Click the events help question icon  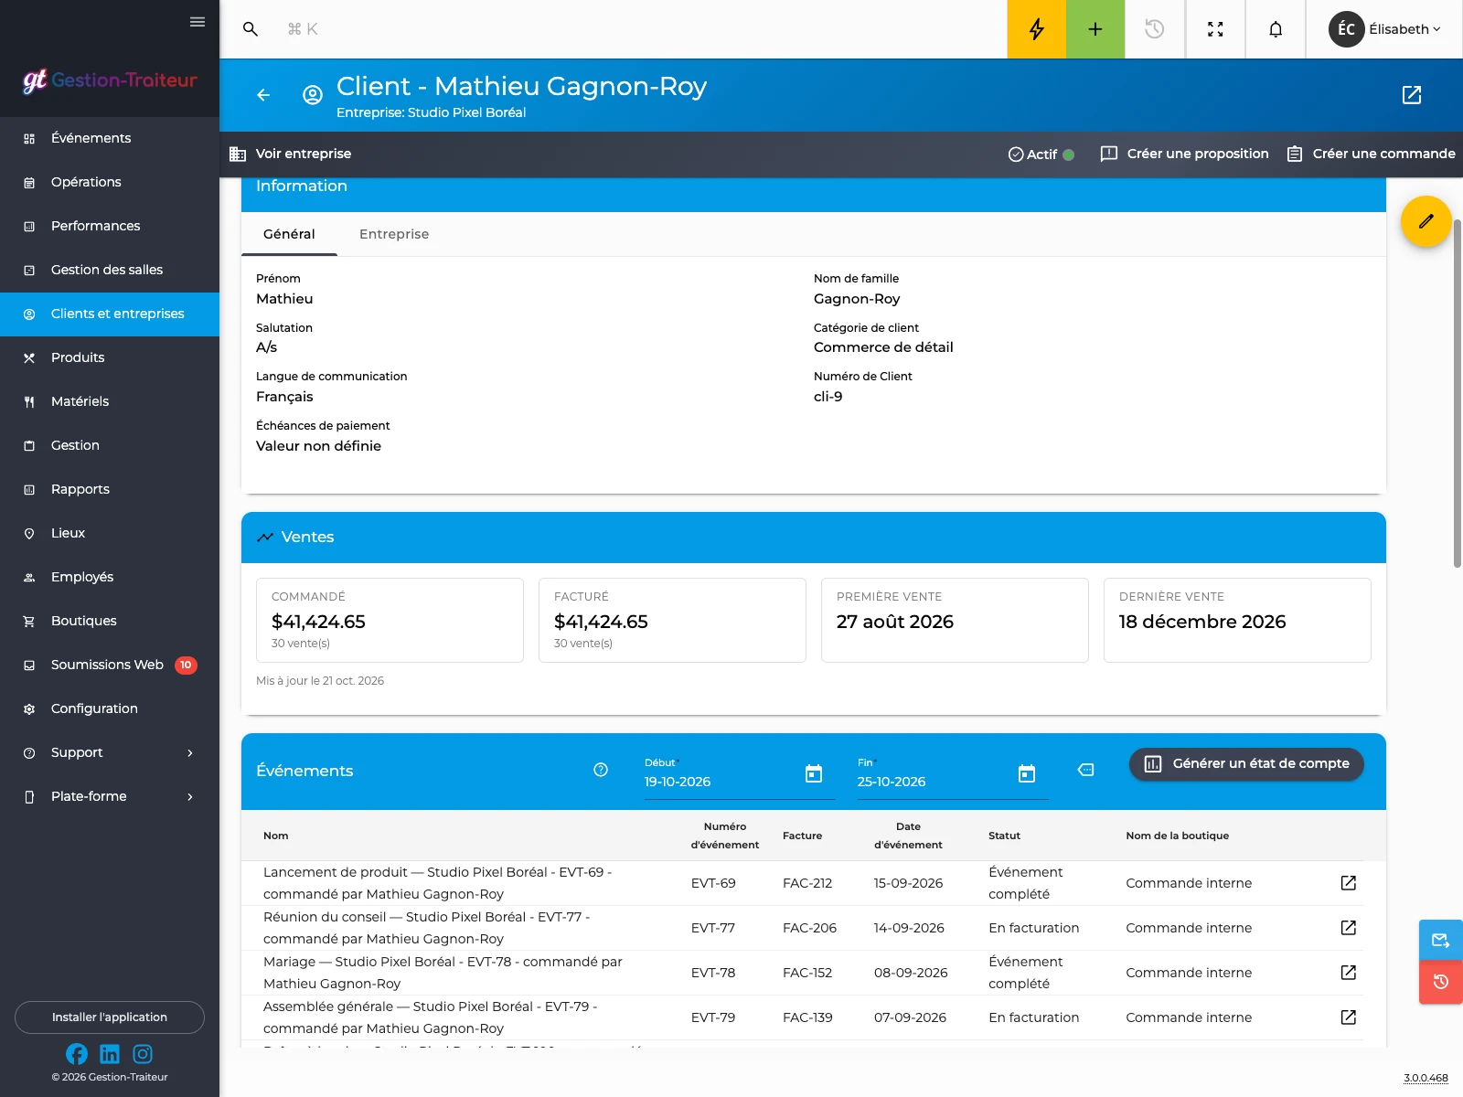(601, 770)
